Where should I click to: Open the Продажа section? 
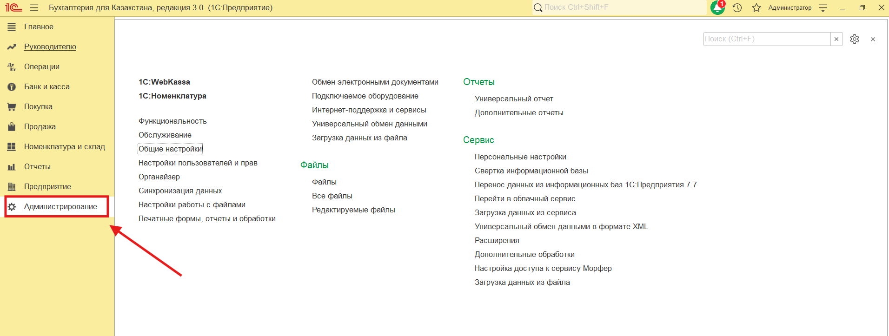pyautogui.click(x=40, y=127)
